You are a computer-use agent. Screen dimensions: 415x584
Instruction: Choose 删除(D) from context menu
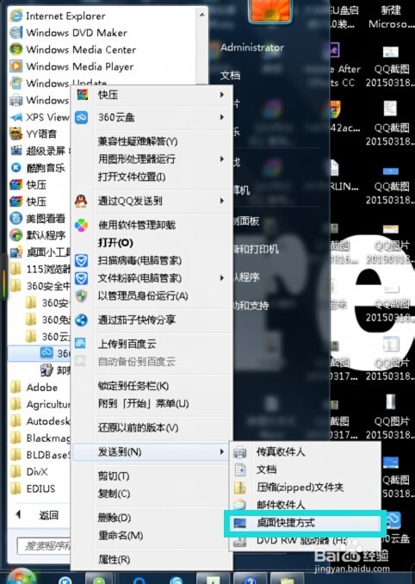click(x=115, y=518)
